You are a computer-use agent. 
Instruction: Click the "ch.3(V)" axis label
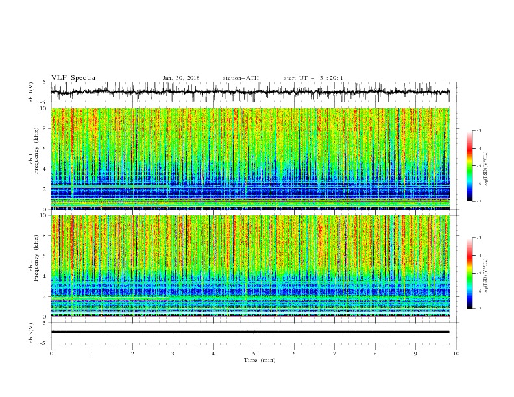click(x=31, y=333)
